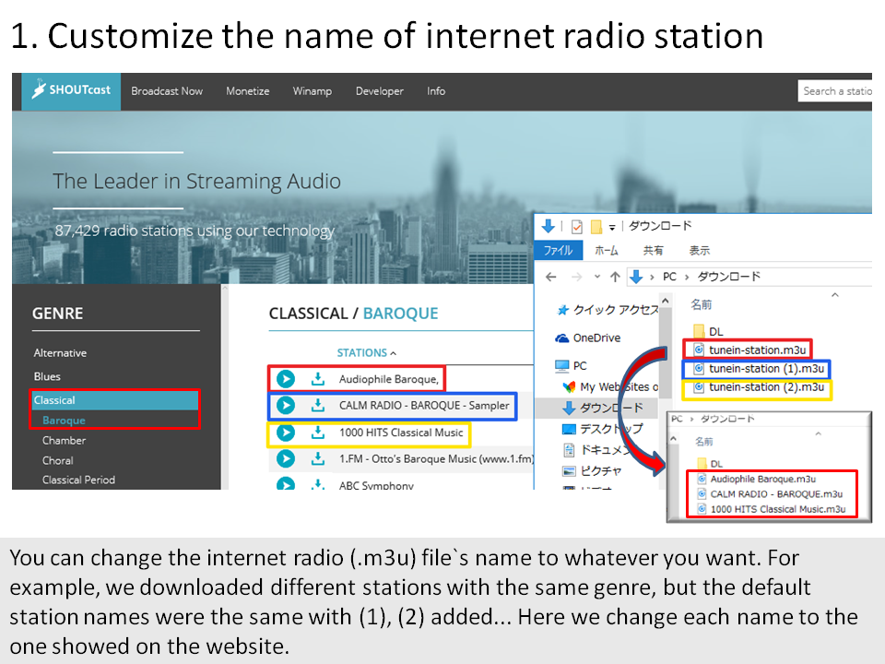The height and width of the screenshot is (664, 885).
Task: Select the Alternative genre
Action: coord(60,353)
